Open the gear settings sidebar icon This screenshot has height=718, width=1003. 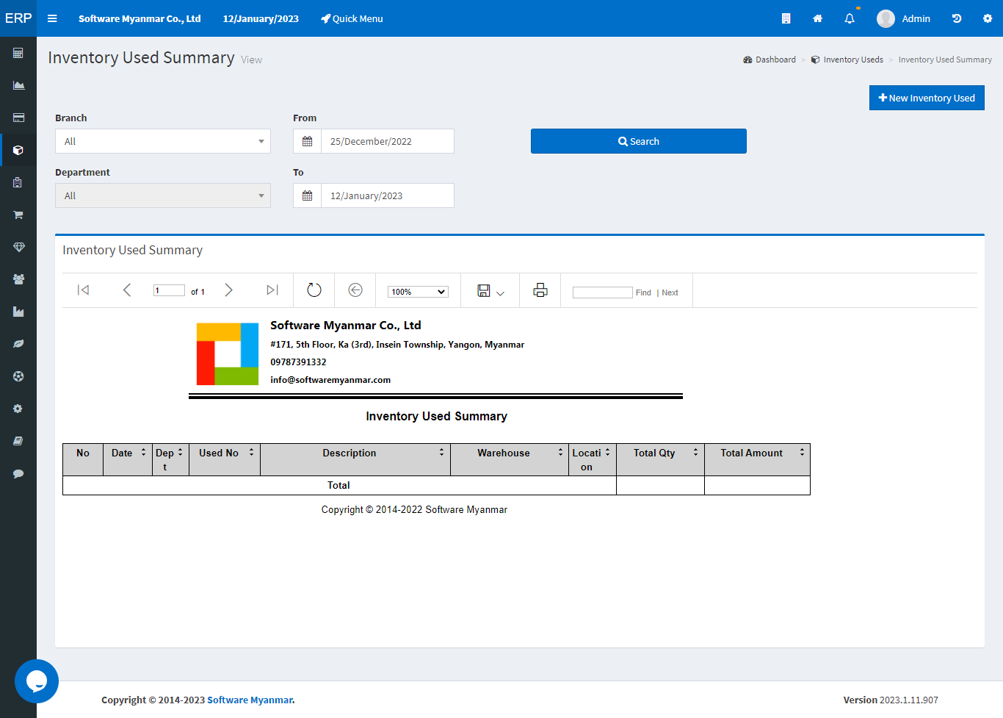(x=18, y=409)
